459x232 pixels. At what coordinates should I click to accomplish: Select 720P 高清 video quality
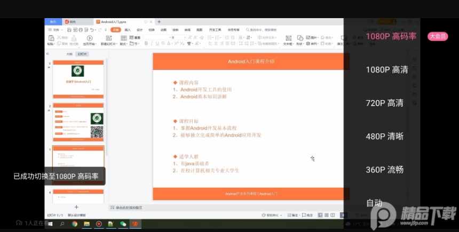pos(385,103)
